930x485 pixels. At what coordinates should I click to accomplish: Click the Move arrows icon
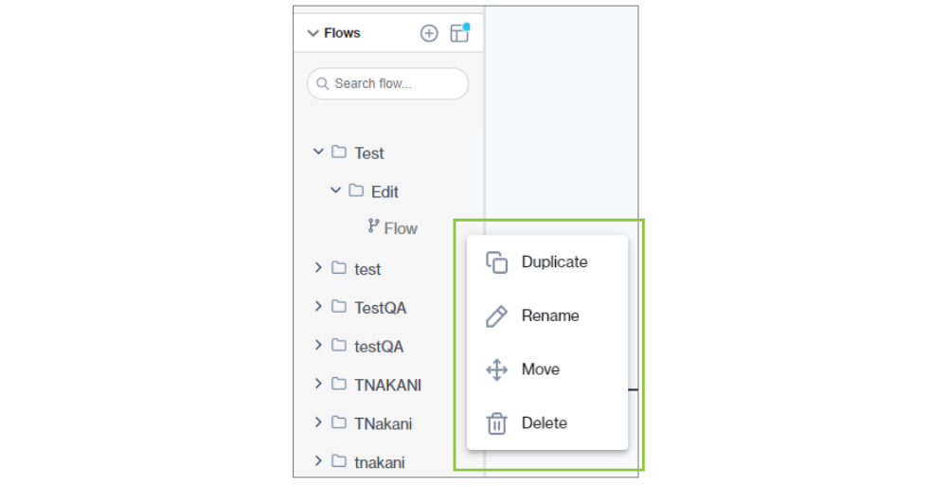[497, 369]
